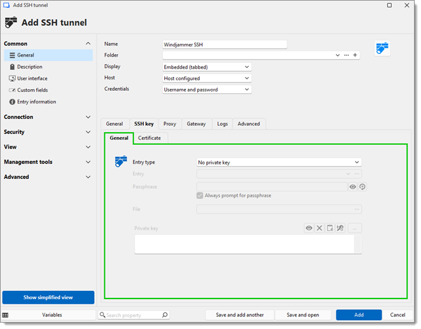Click the paste Private key clipboard icon
The height and width of the screenshot is (329, 421).
click(330, 228)
